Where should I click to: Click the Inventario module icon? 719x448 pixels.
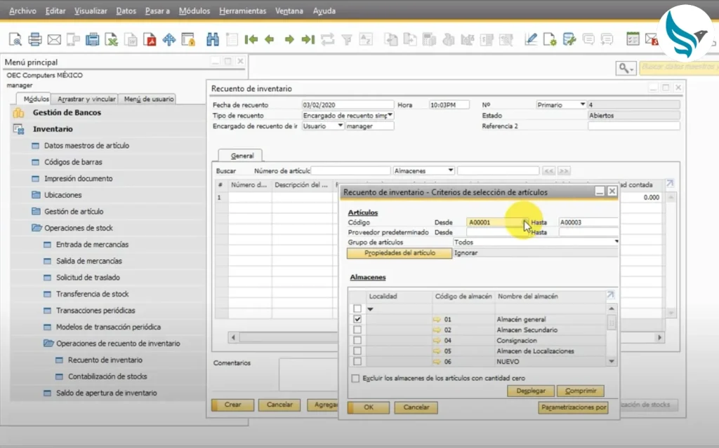[18, 129]
